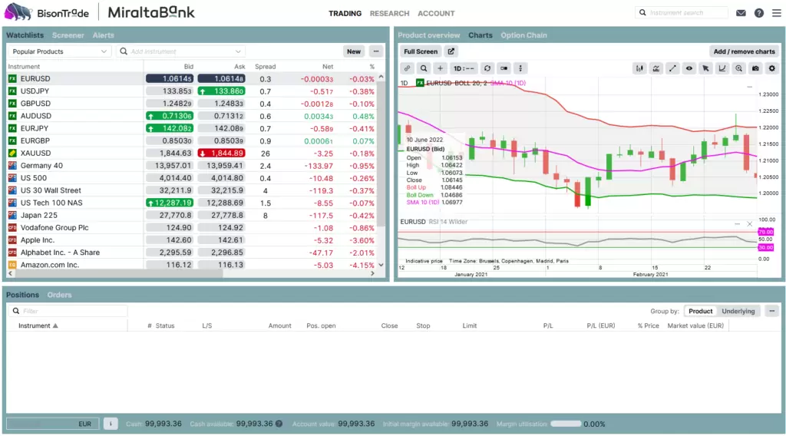Click the New watchlist button
The width and height of the screenshot is (786, 436).
[353, 51]
